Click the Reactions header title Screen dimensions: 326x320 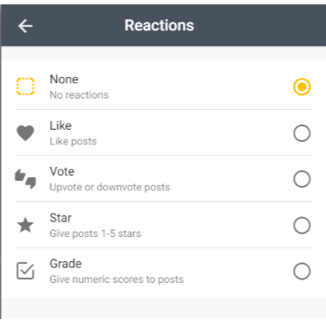pos(160,25)
